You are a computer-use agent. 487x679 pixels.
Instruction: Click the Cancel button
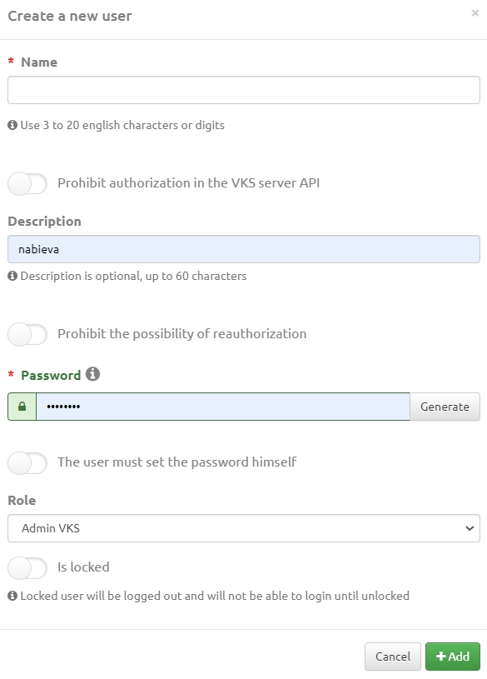point(393,657)
